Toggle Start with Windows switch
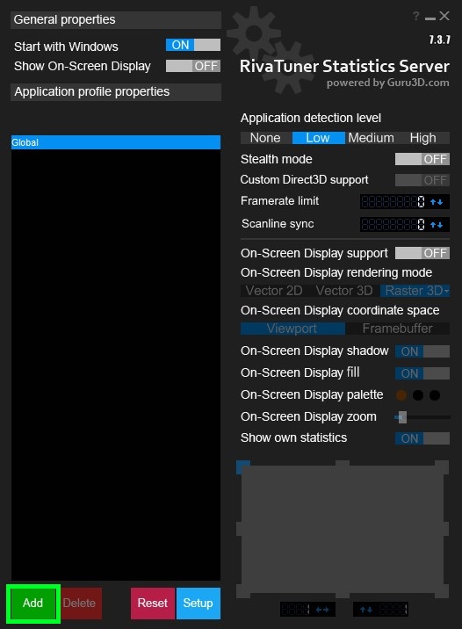 [x=193, y=45]
